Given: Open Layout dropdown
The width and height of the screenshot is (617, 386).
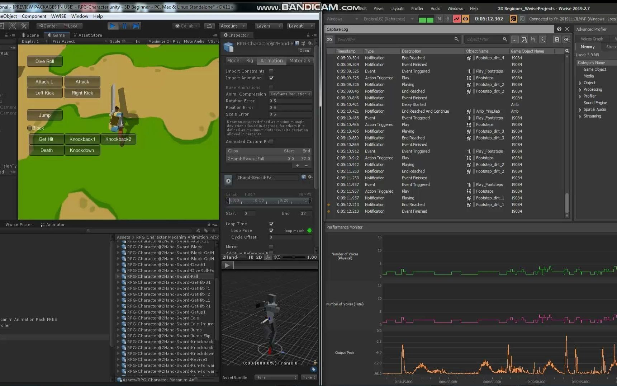Looking at the screenshot, I should (x=301, y=26).
